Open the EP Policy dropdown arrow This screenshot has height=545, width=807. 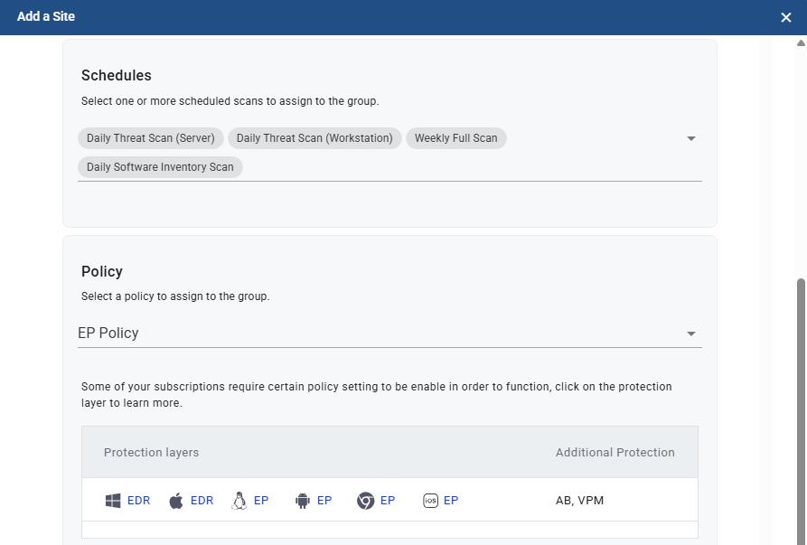point(691,334)
